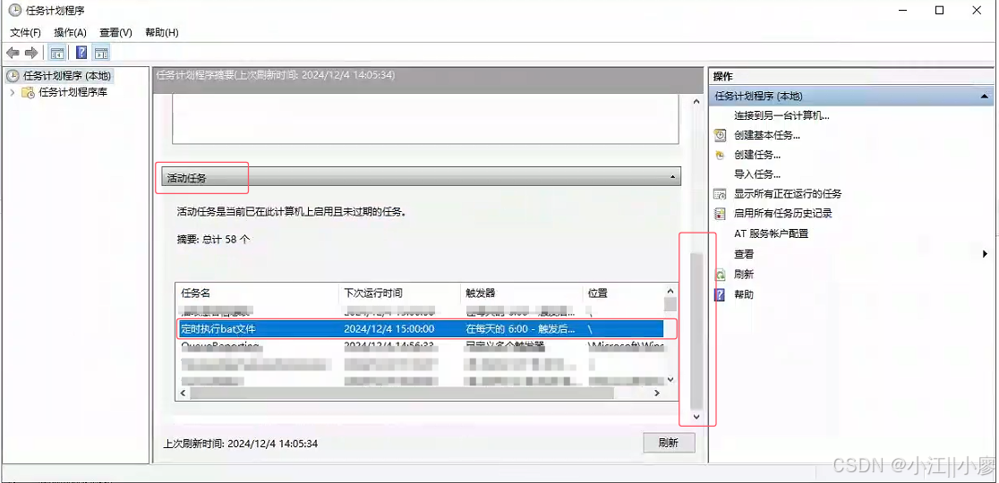Screen dimensions: 999x483
Task: Sort by 任务名 column header
Action: click(x=257, y=293)
